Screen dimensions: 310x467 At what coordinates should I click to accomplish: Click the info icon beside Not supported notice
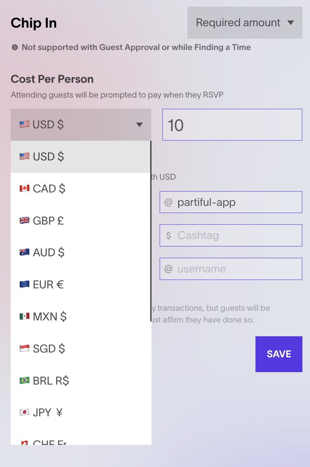click(x=15, y=47)
